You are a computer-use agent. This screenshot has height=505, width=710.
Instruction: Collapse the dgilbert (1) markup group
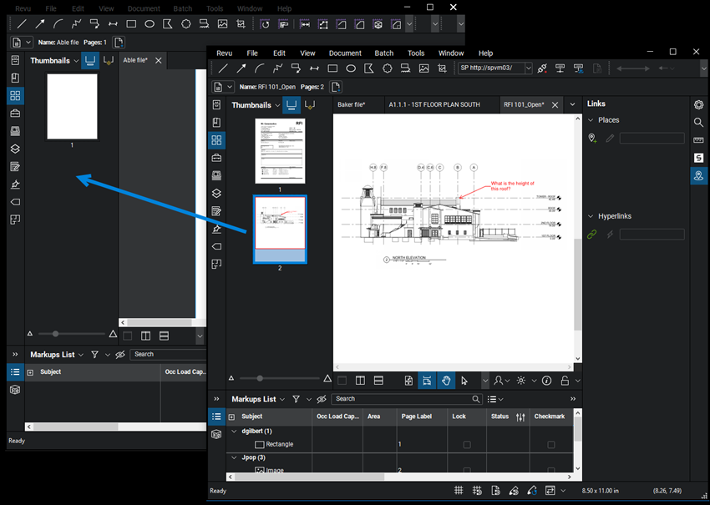click(x=235, y=432)
